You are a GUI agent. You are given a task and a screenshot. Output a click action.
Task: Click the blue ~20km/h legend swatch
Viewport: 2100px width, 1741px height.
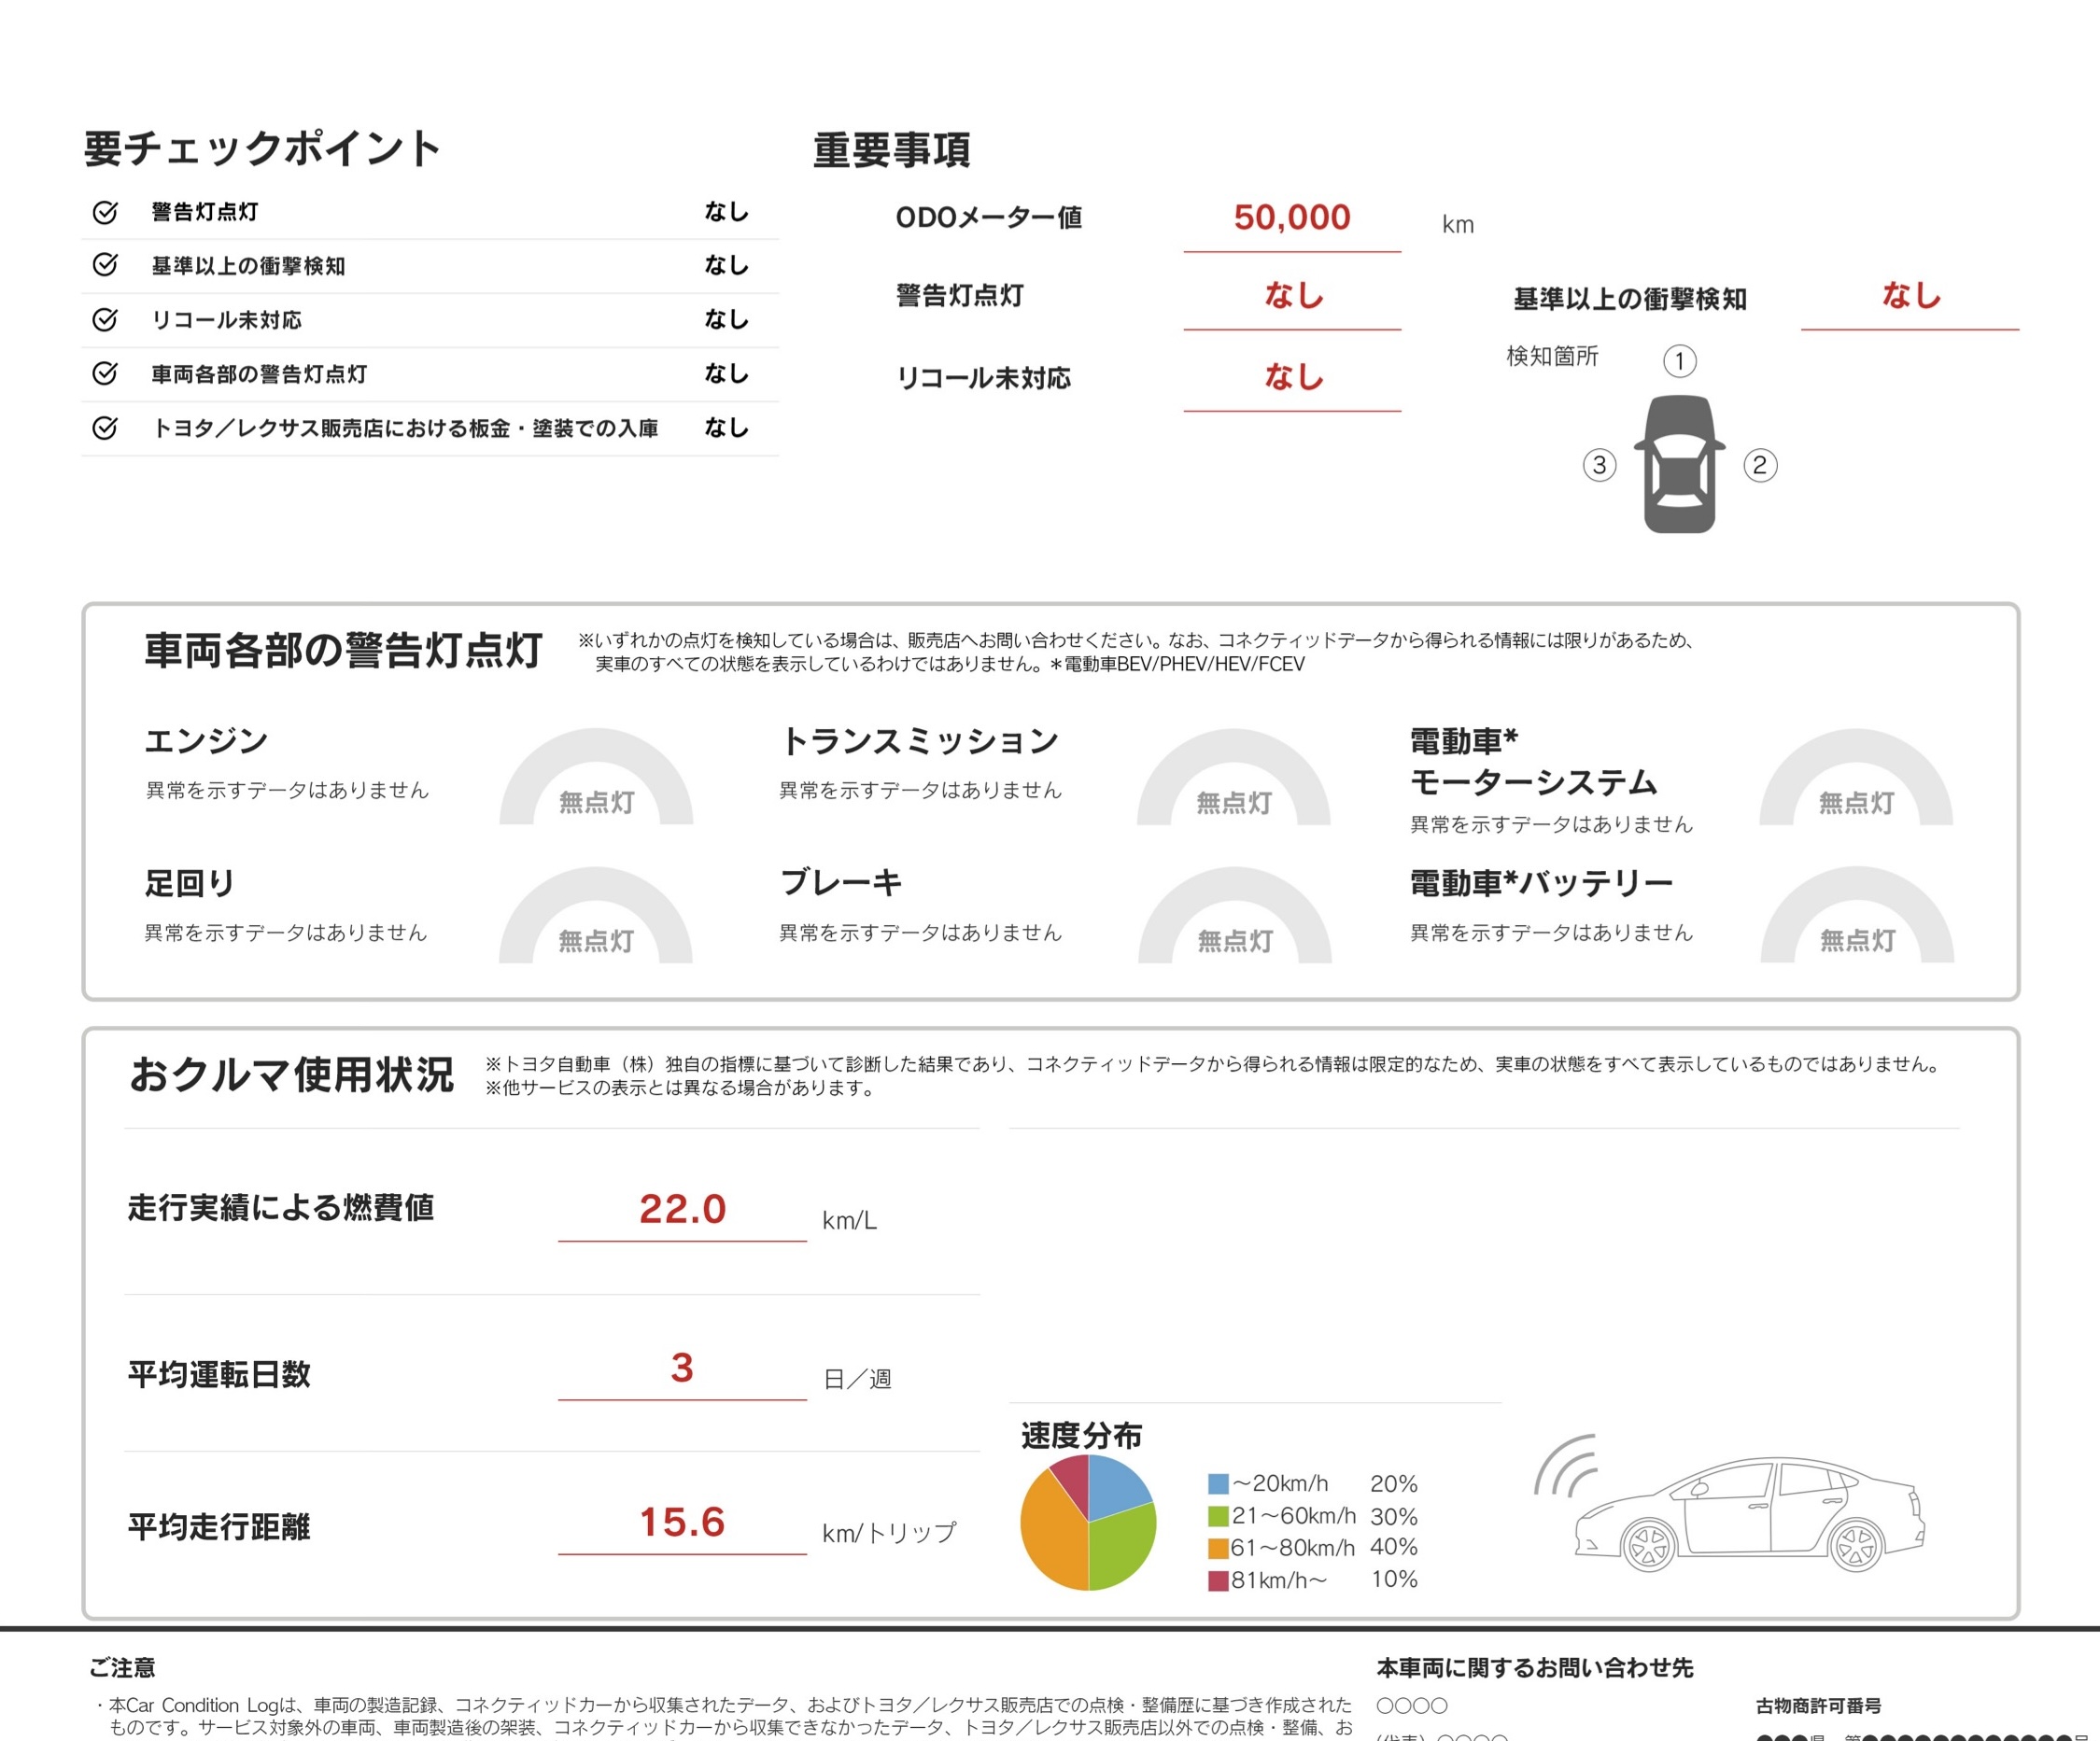(1217, 1483)
